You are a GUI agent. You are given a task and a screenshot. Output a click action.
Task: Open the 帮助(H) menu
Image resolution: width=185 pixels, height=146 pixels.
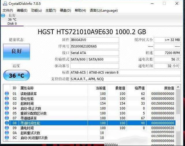click(x=80, y=10)
